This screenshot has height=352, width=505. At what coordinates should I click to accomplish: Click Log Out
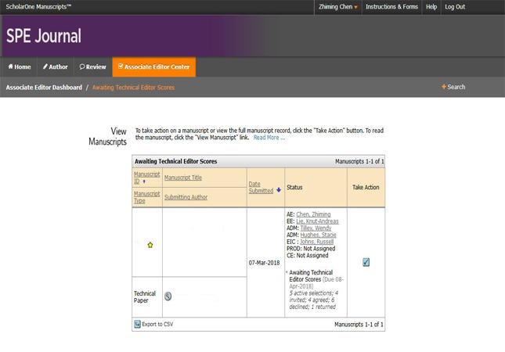[x=455, y=7]
